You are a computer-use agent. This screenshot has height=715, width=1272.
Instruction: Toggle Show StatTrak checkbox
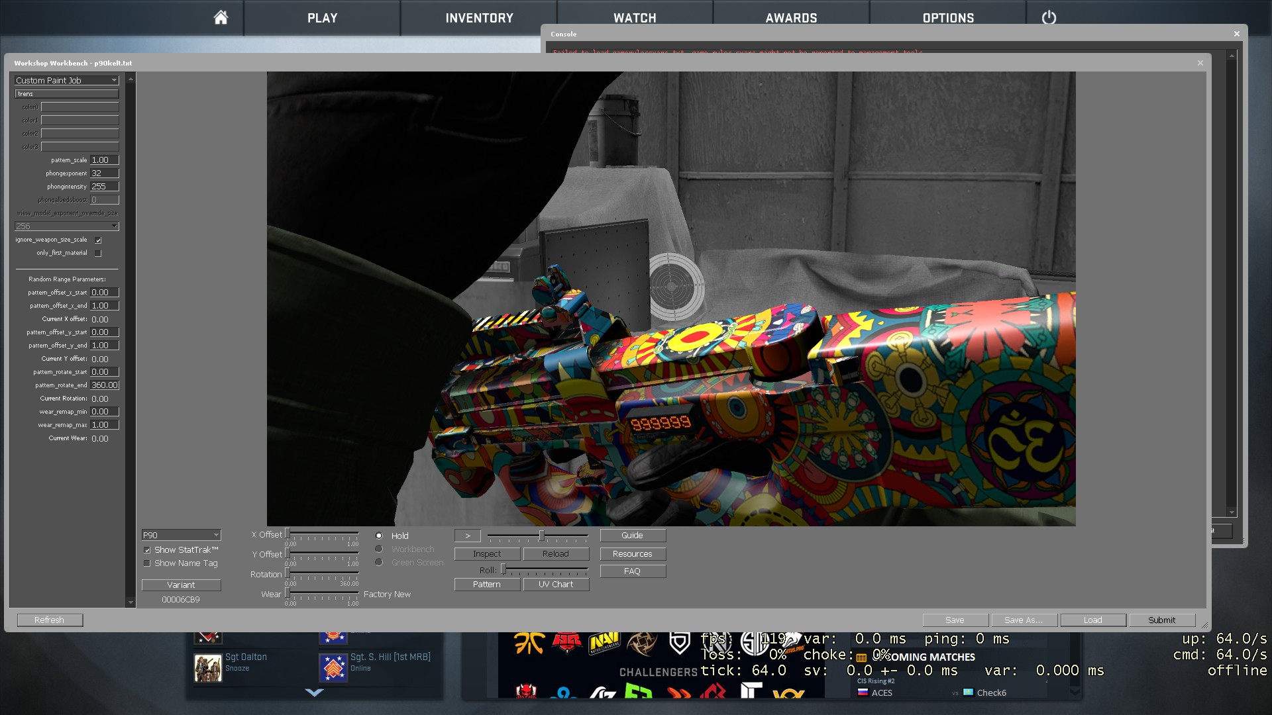pos(147,550)
